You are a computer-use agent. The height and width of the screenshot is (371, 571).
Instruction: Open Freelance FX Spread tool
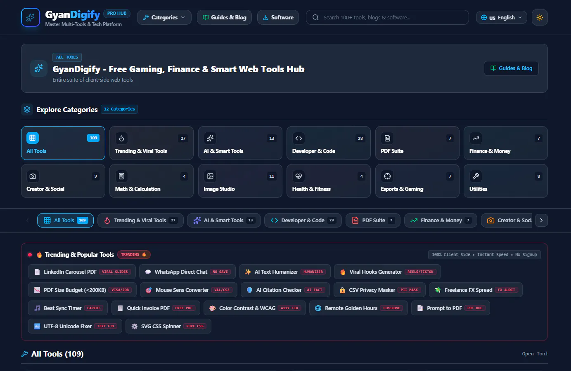point(476,290)
